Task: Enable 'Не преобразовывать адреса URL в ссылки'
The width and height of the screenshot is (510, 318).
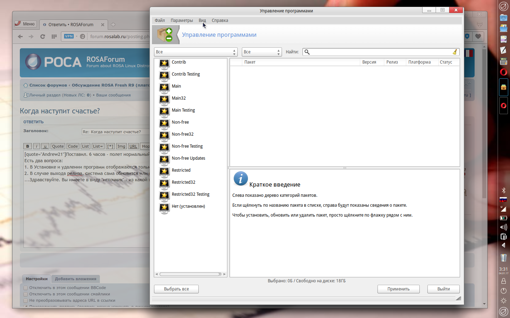Action: point(25,301)
